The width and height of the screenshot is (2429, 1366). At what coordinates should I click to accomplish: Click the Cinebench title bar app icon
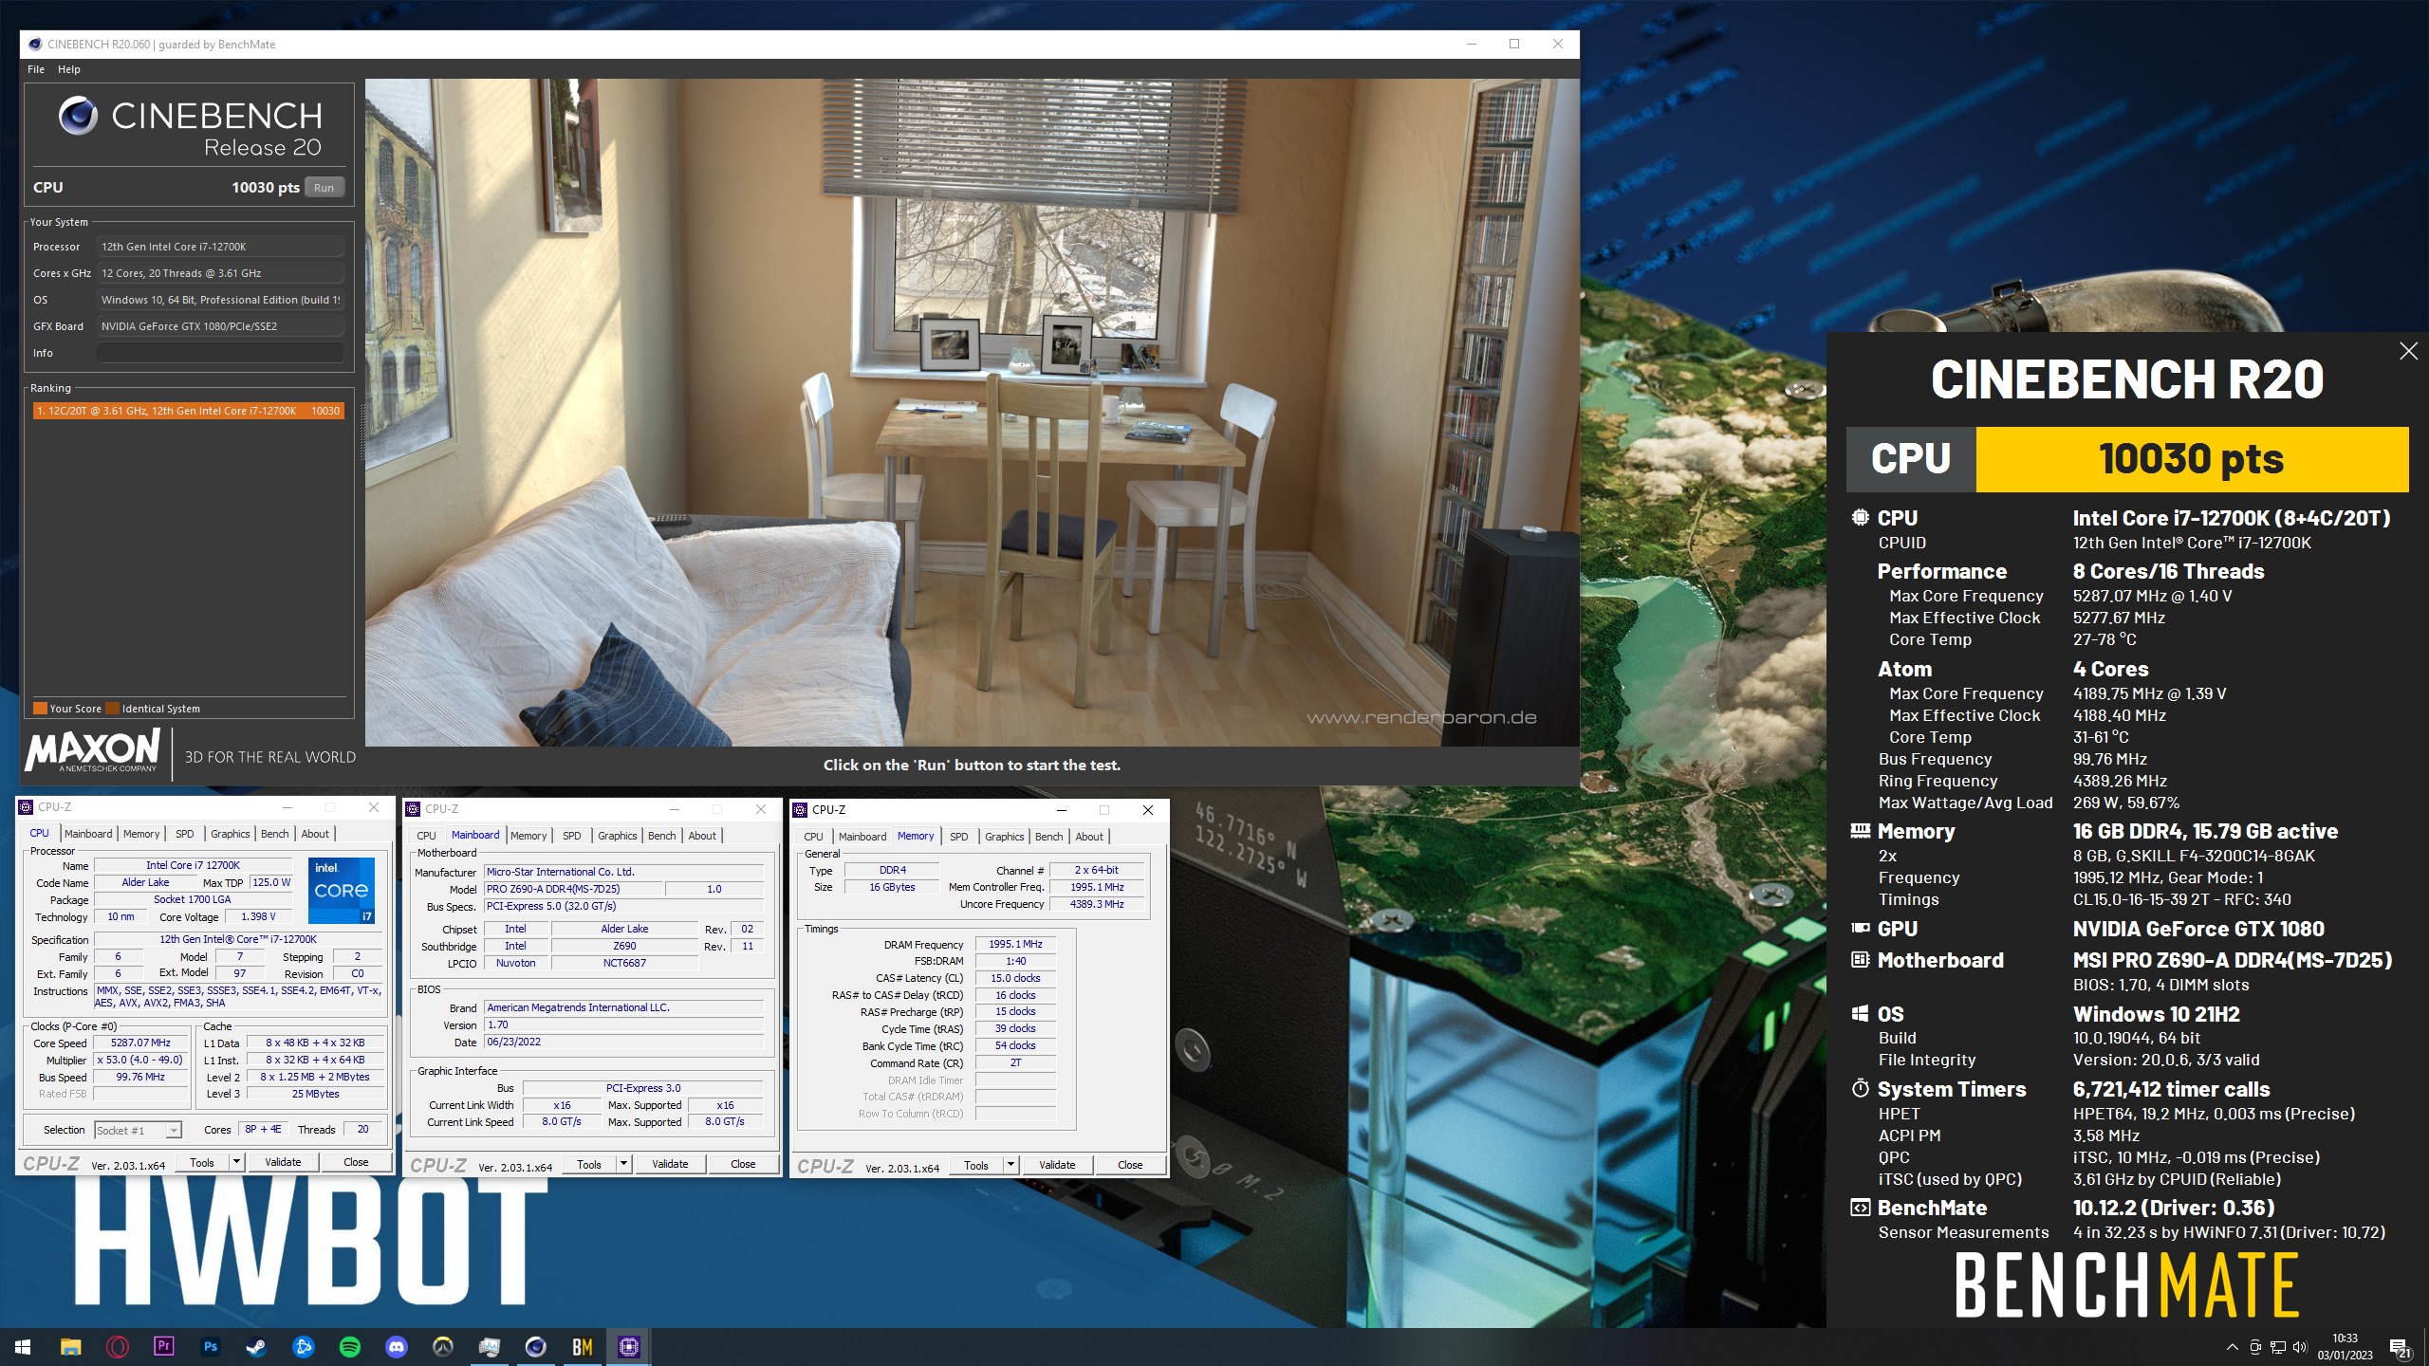point(35,44)
